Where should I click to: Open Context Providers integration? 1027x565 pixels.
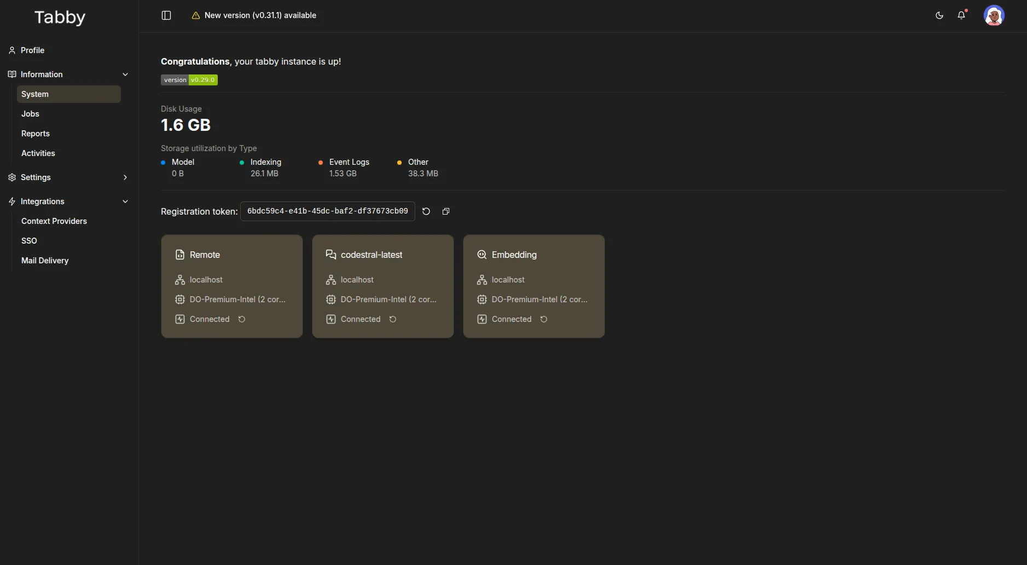click(x=54, y=221)
